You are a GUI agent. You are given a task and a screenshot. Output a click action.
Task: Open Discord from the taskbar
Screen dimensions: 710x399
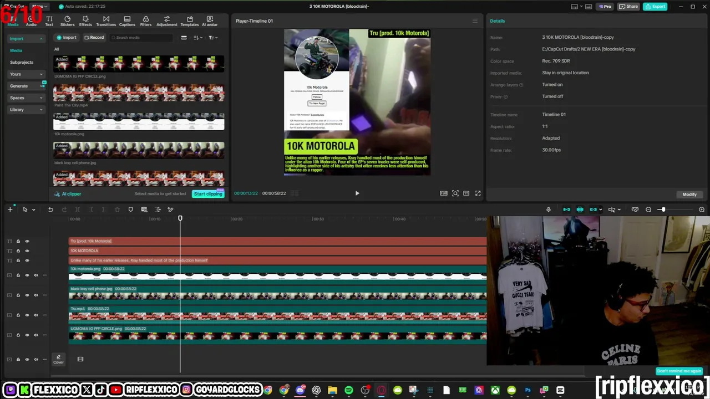point(300,390)
